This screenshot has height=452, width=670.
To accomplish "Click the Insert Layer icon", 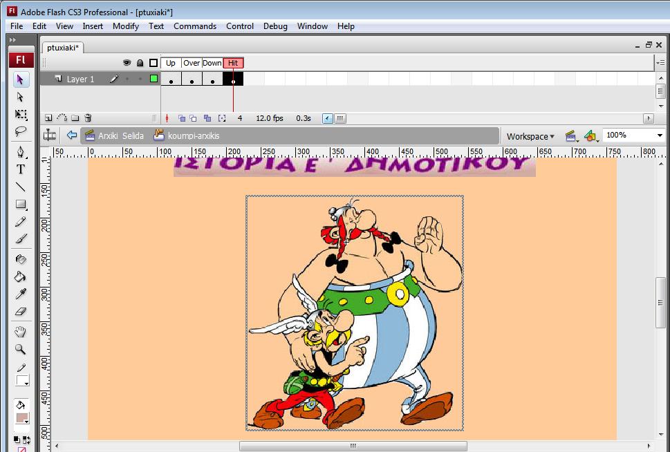I will [48, 118].
